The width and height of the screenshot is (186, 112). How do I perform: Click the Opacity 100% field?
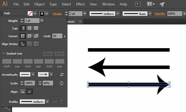coord(175,14)
